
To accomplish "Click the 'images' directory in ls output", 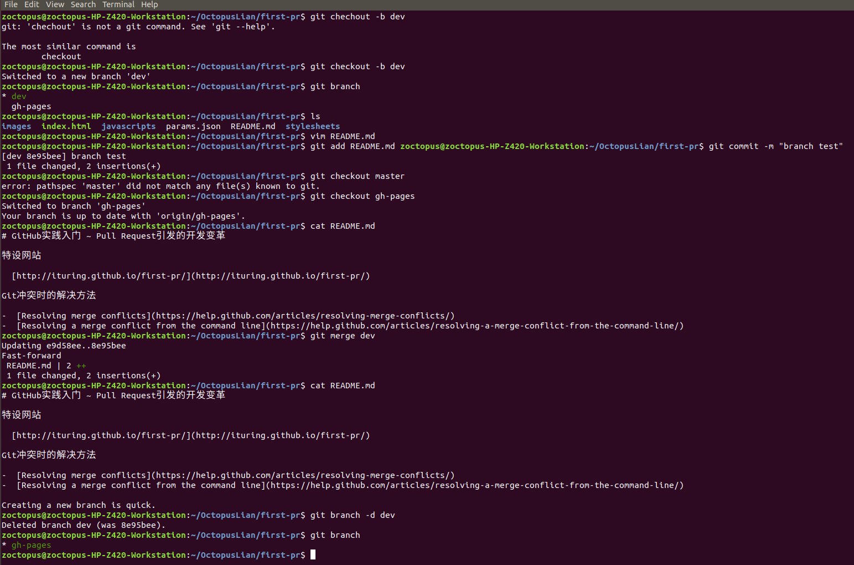I will [17, 126].
